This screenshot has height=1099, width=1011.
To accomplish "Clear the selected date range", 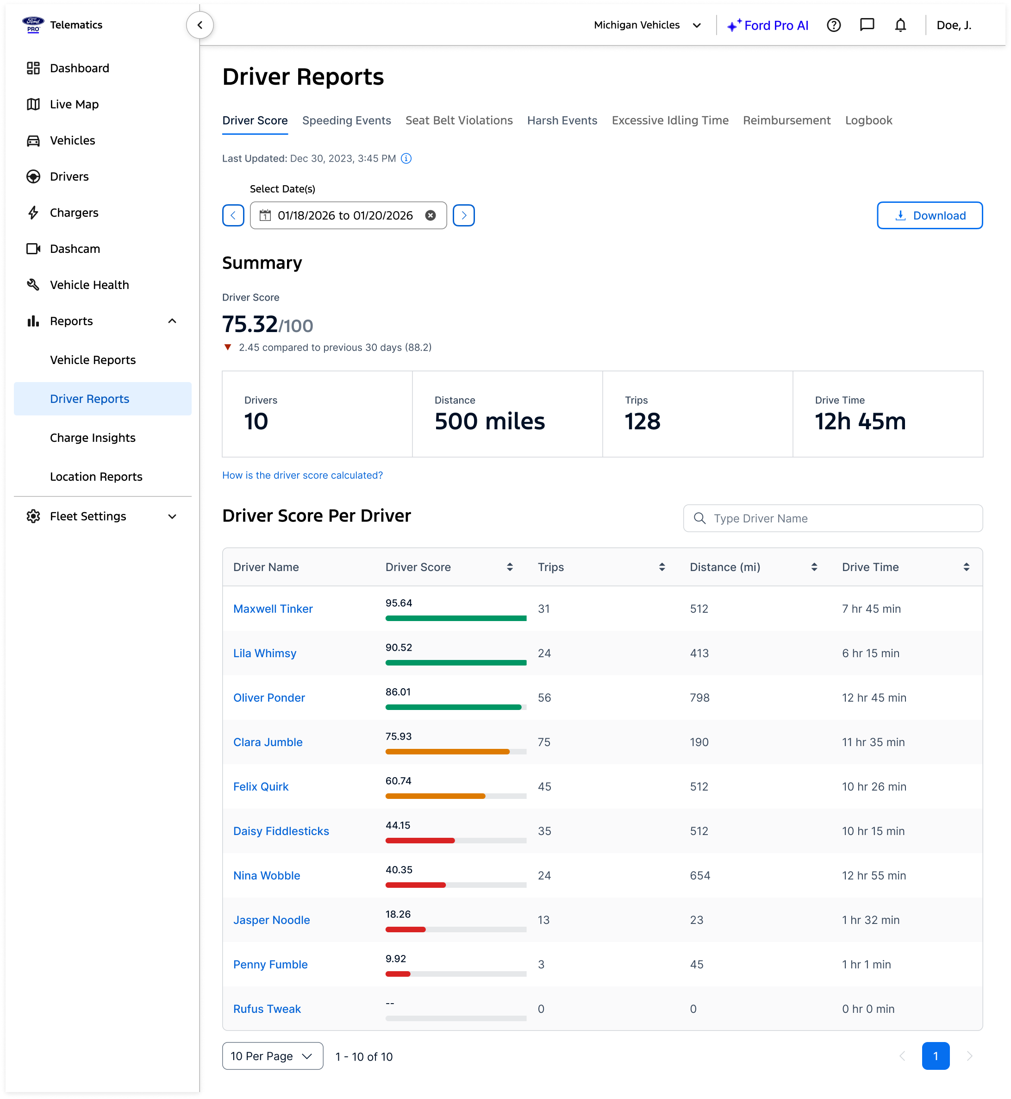I will [x=431, y=216].
